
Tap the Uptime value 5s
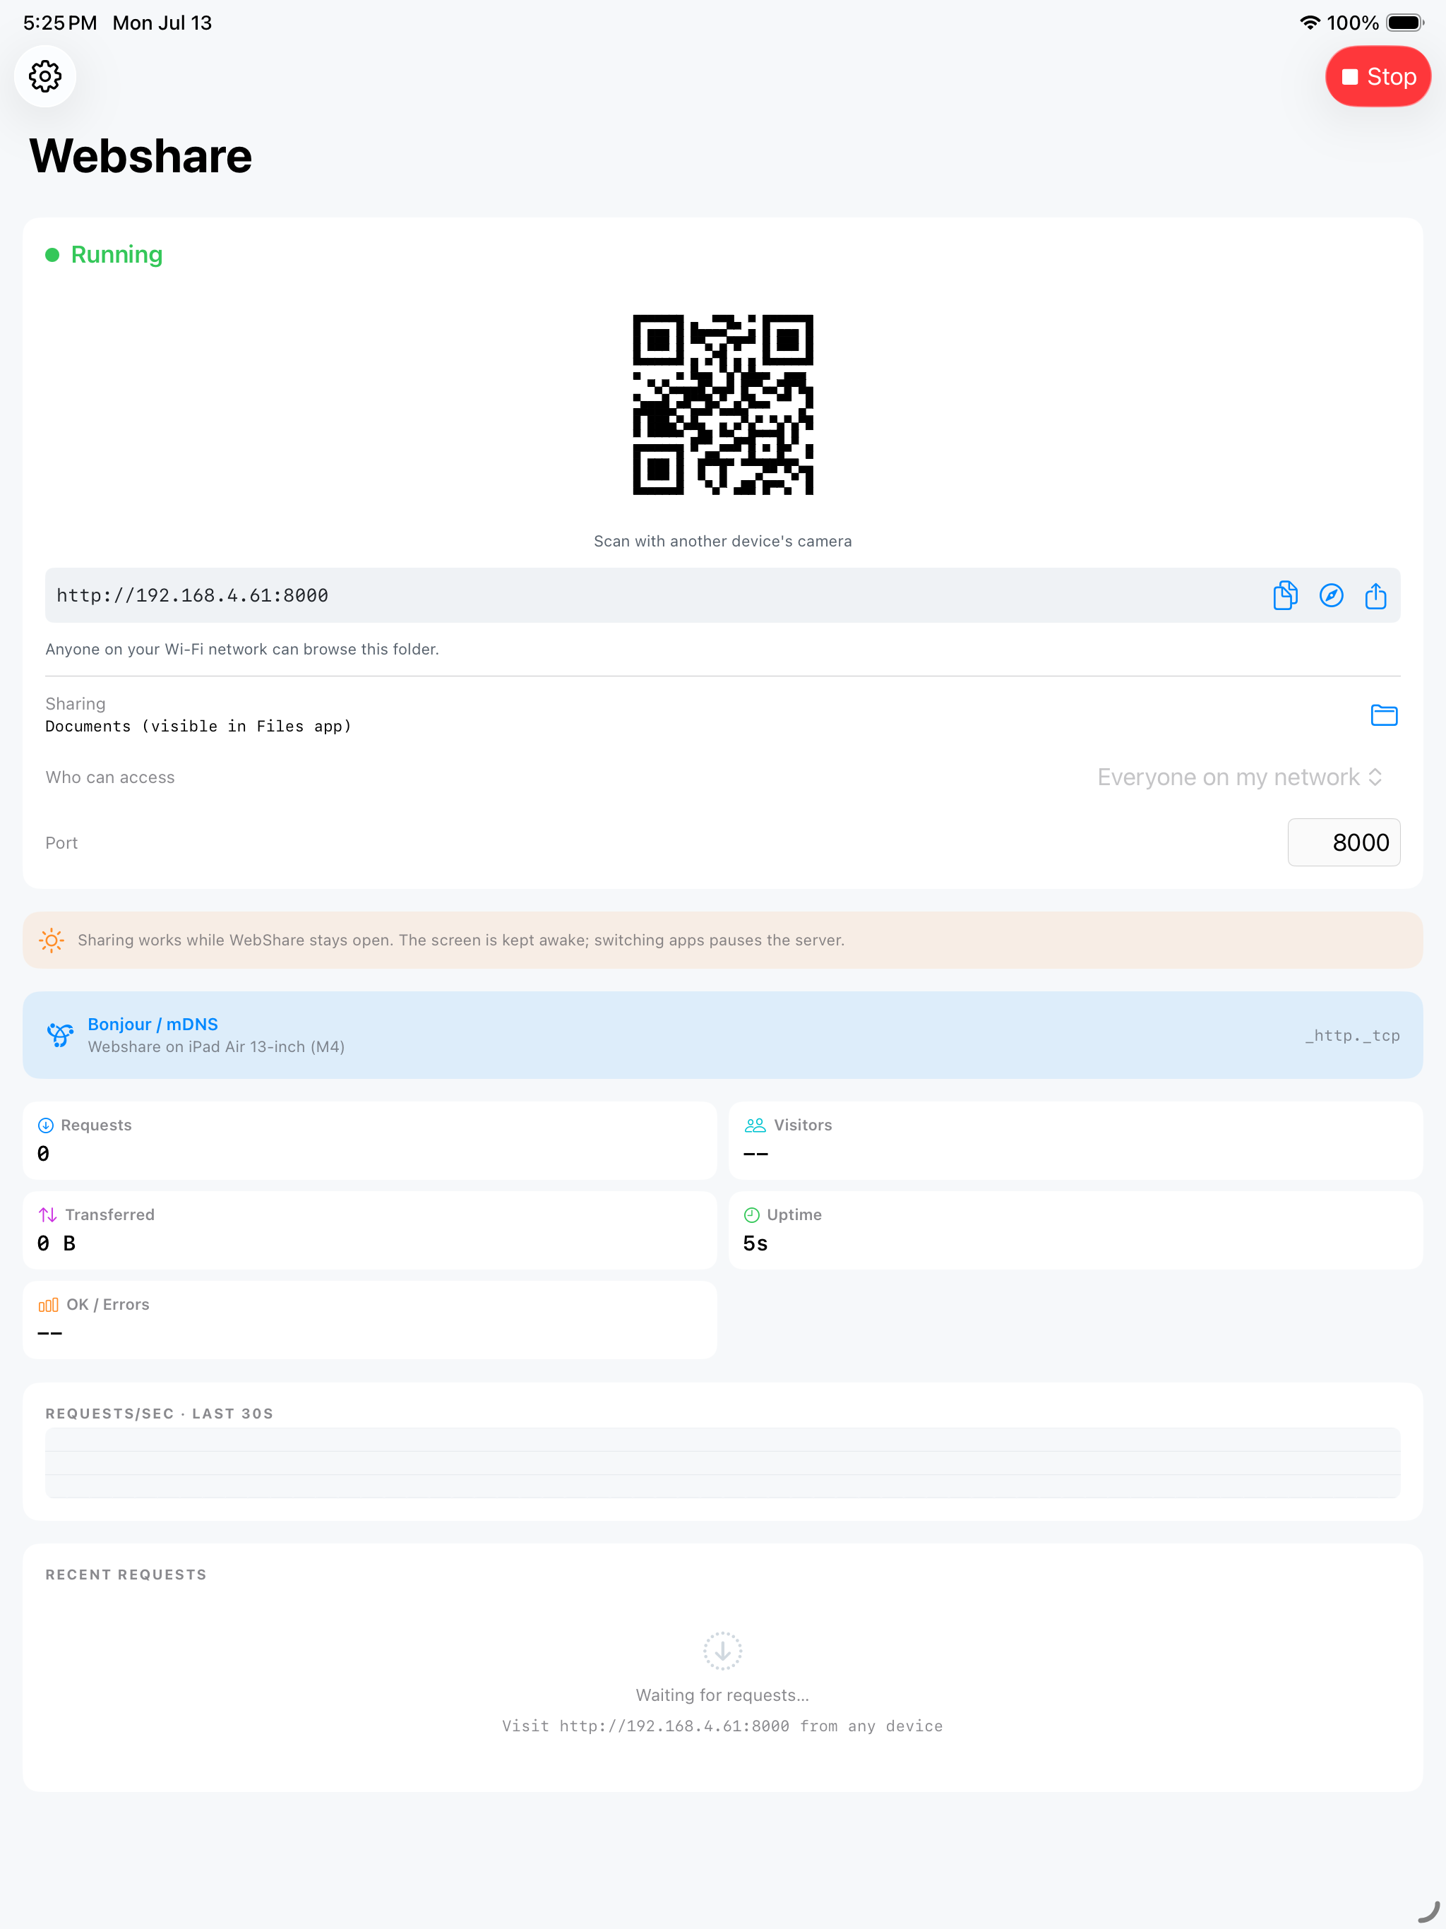click(755, 1243)
